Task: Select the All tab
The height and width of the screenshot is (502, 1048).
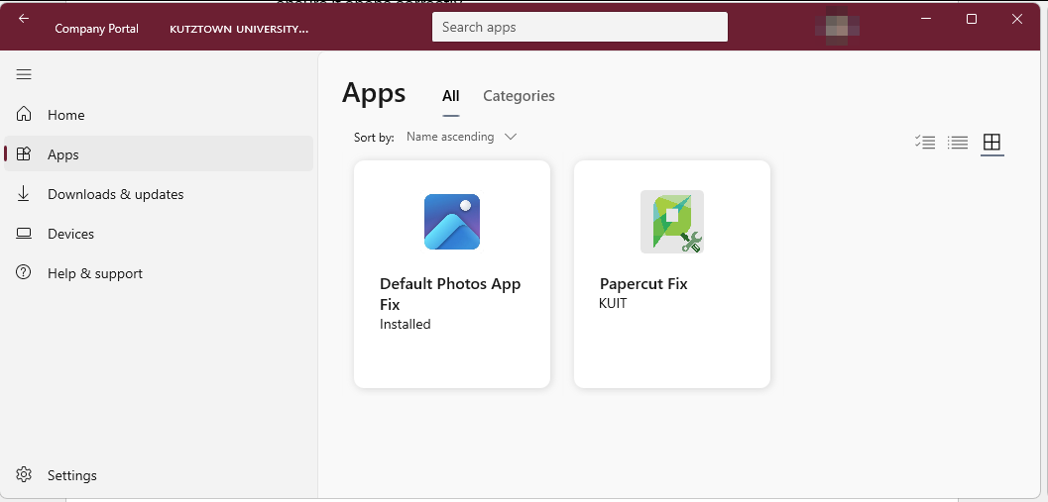Action: click(x=450, y=96)
